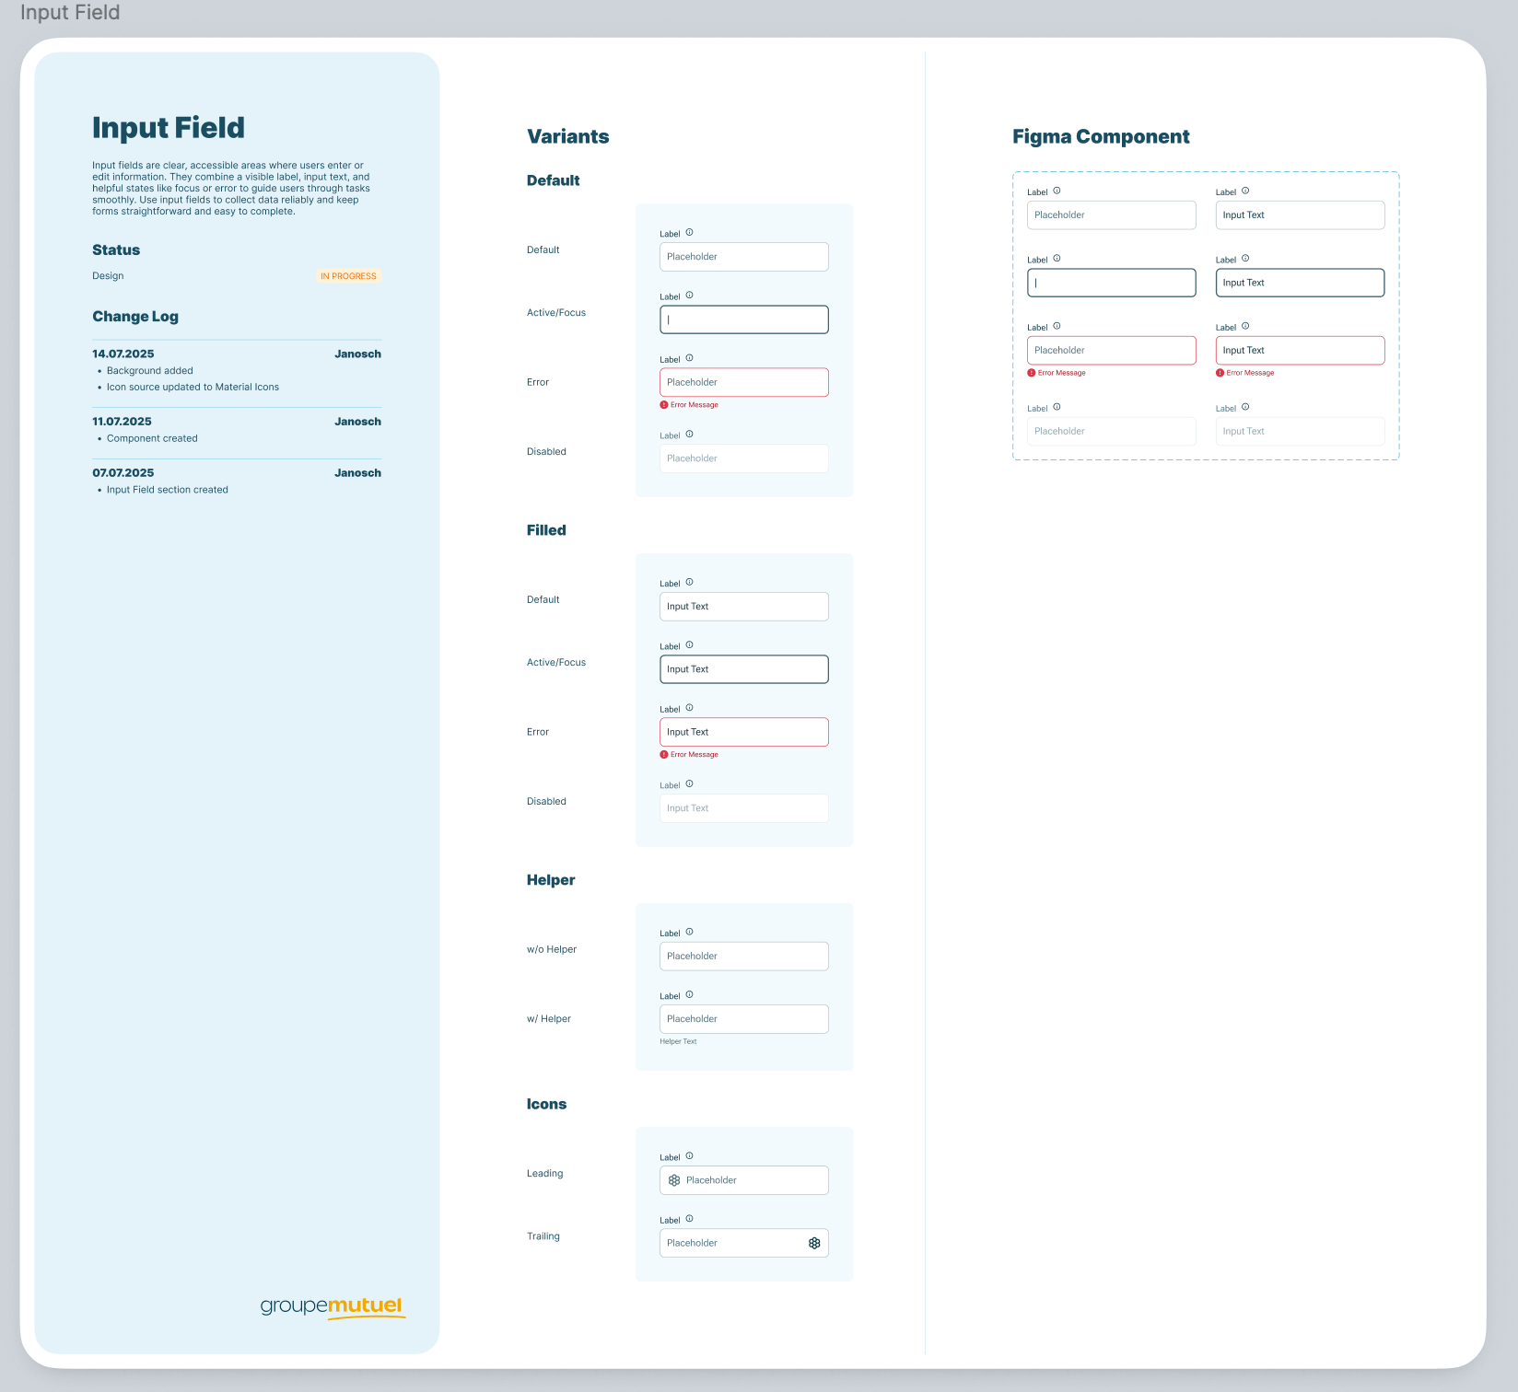This screenshot has width=1518, height=1392.
Task: Click the IN PROGRESS status badge
Action: point(348,276)
